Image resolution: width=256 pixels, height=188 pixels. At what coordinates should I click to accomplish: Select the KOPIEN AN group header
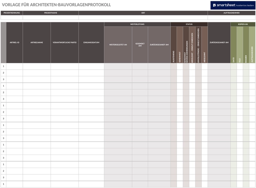[x=243, y=24]
